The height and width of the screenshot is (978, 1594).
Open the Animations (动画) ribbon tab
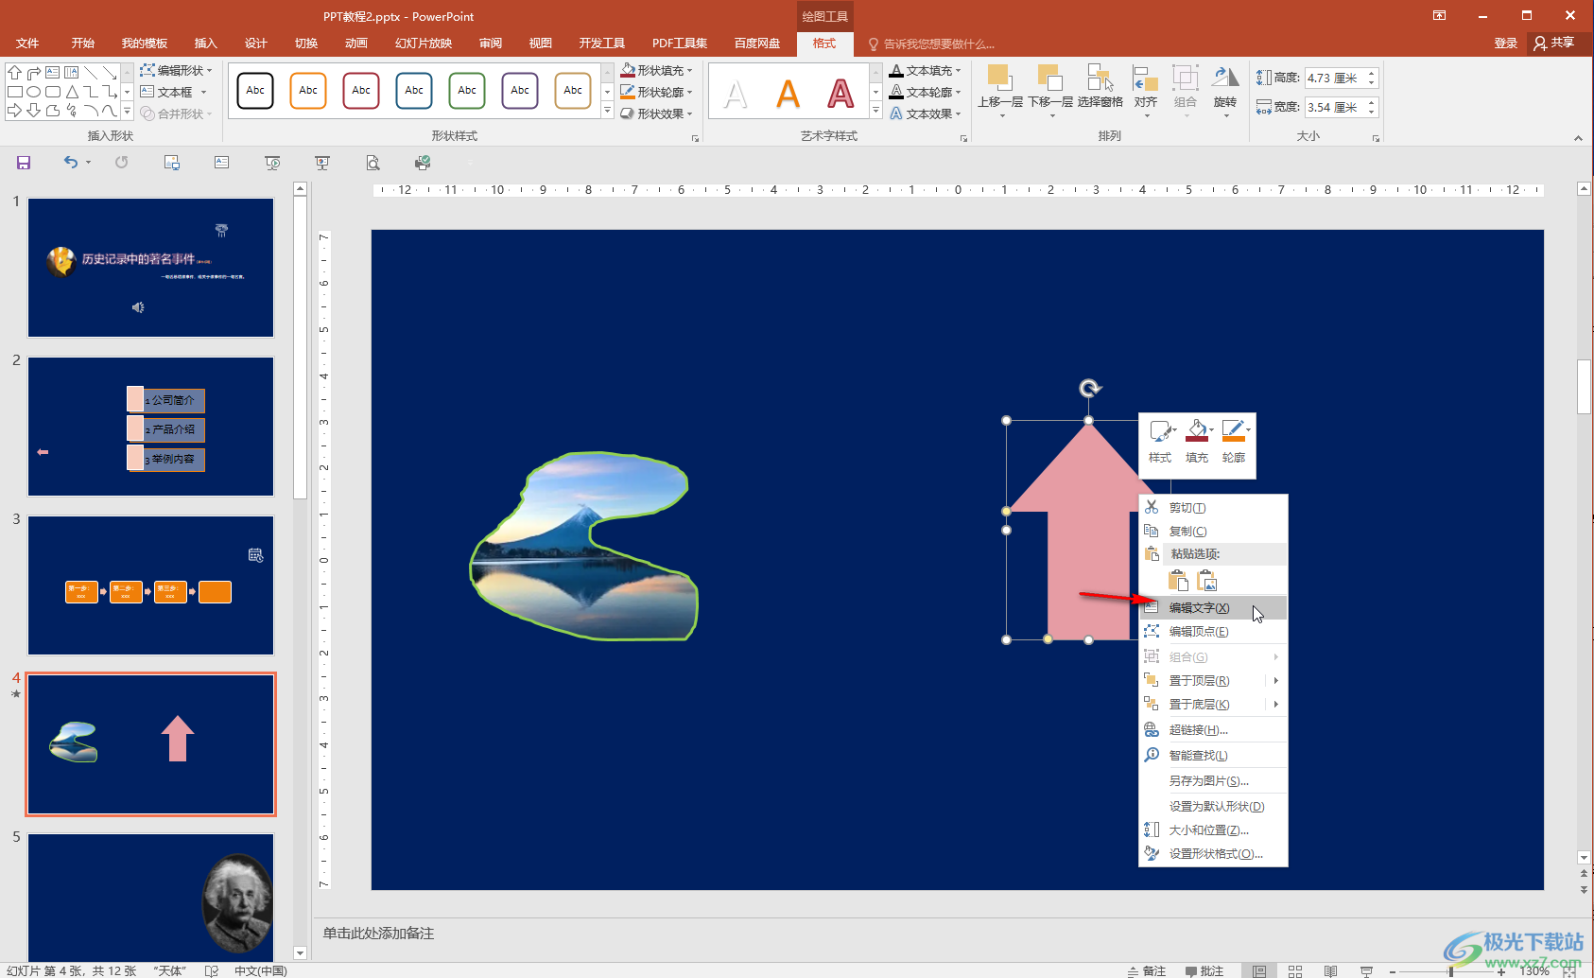click(356, 44)
